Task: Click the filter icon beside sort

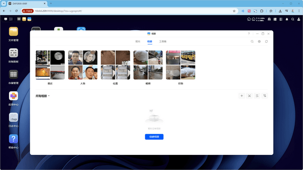Action: pos(265,96)
